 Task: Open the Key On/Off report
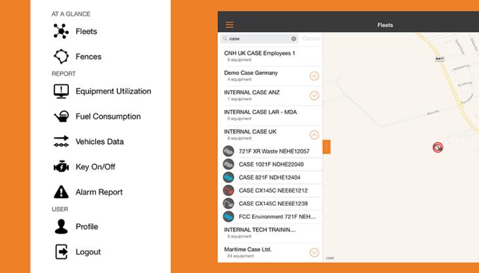[x=95, y=167]
